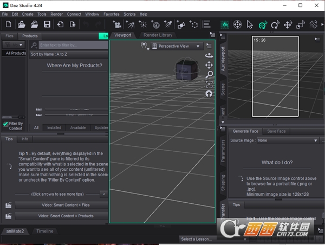Click the frame selection icon in viewport
Screen dimensions: 325x245
209,84
